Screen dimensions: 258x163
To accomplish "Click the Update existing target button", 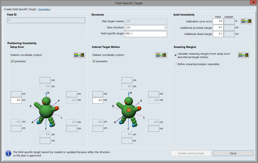I will pos(191,153).
